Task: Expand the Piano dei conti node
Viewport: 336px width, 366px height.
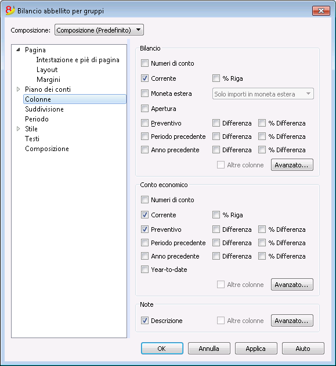Action: [x=19, y=89]
